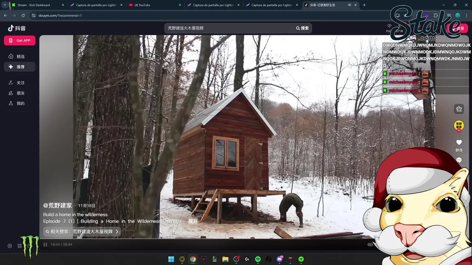
Task: Select the 推荐 recommended feed
Action: (20, 67)
